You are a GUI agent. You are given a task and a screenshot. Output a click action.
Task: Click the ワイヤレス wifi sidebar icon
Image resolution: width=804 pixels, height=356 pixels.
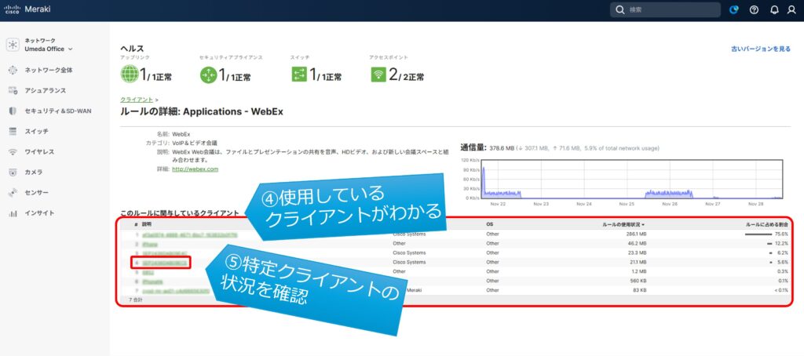[13, 152]
